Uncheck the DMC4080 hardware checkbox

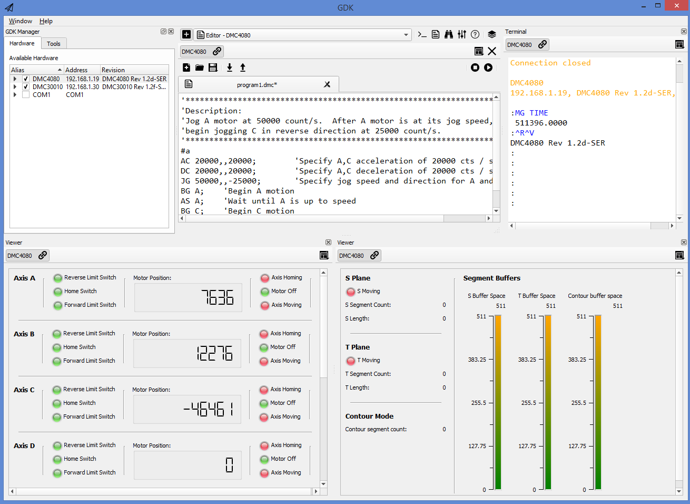(x=25, y=79)
